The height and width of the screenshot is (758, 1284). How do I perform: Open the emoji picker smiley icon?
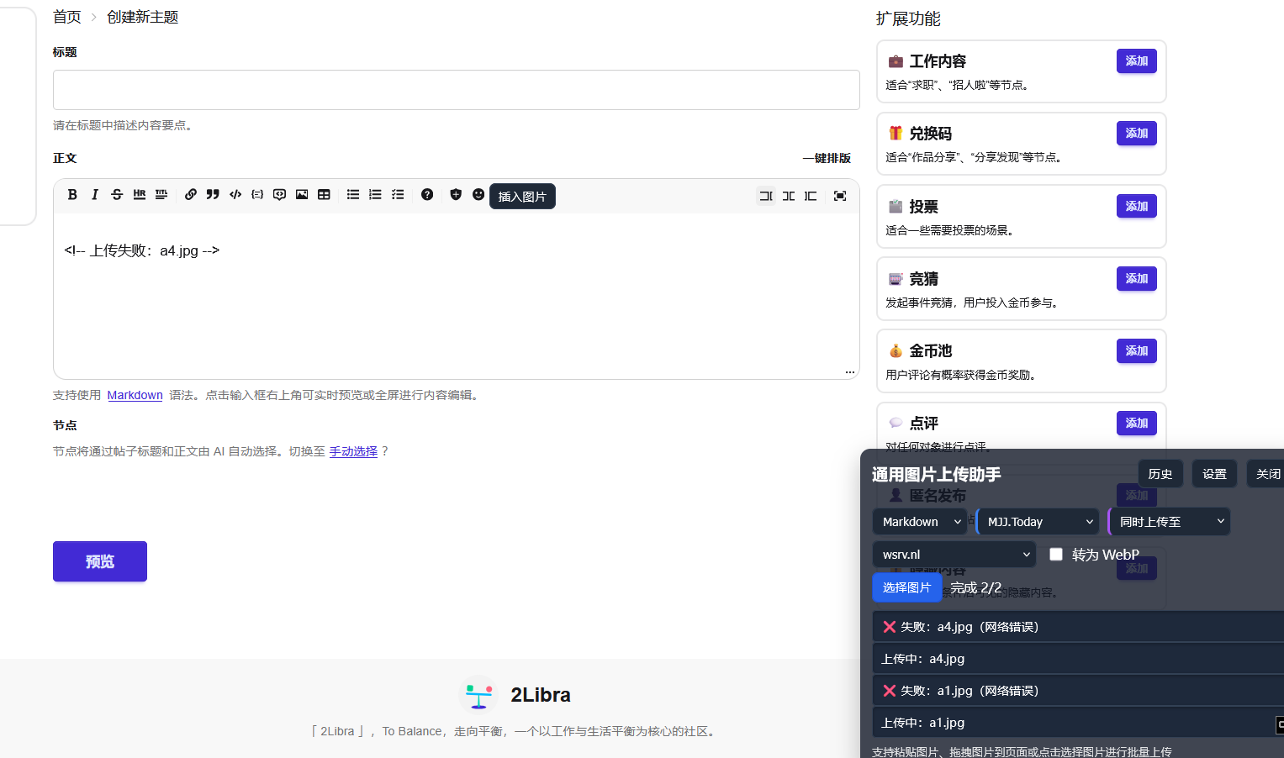pyautogui.click(x=478, y=195)
